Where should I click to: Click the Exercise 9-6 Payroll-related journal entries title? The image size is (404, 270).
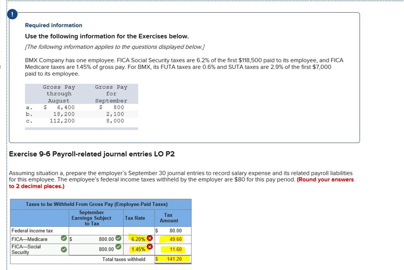(x=92, y=154)
